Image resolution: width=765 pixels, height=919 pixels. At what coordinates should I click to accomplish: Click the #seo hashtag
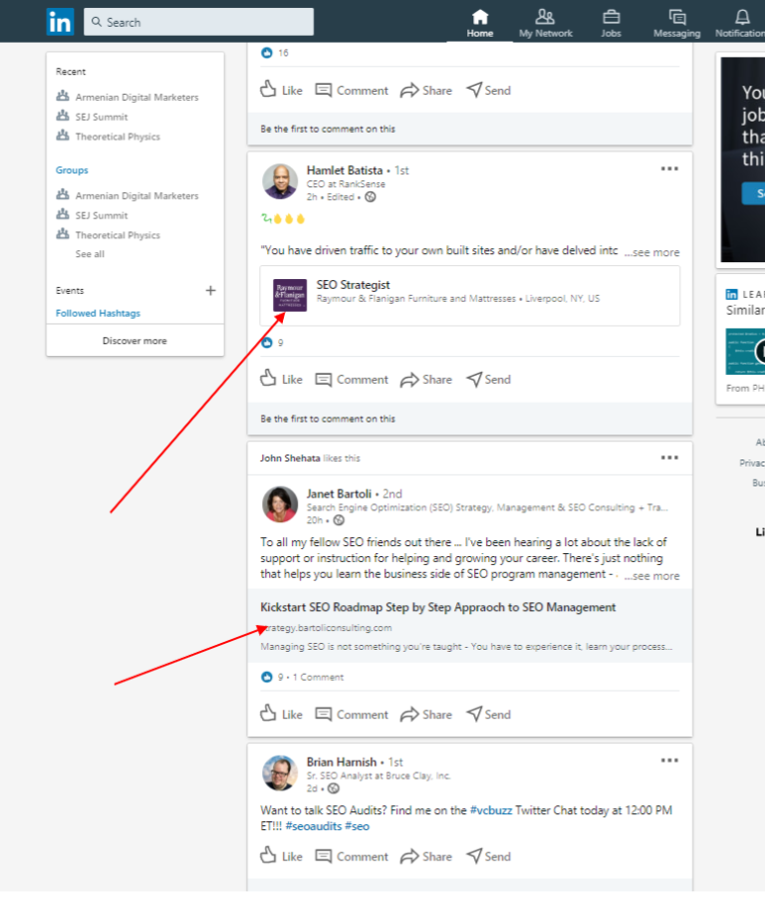point(357,826)
